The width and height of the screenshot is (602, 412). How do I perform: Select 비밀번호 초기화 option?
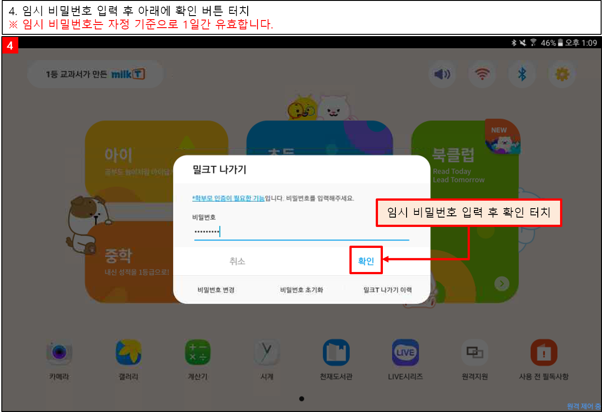click(301, 290)
